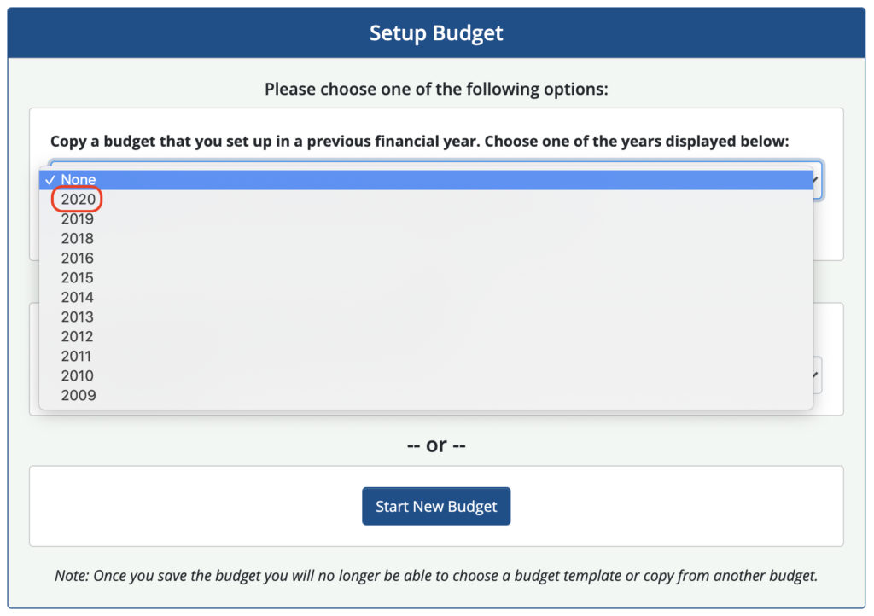This screenshot has width=874, height=616.
Task: Collapse the open year dropdown via its arrow
Action: coord(817,179)
